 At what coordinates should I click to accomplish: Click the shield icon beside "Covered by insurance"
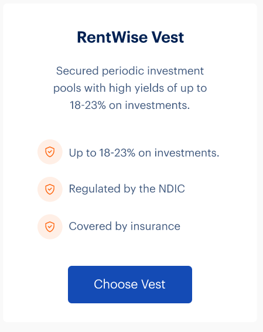(x=50, y=227)
